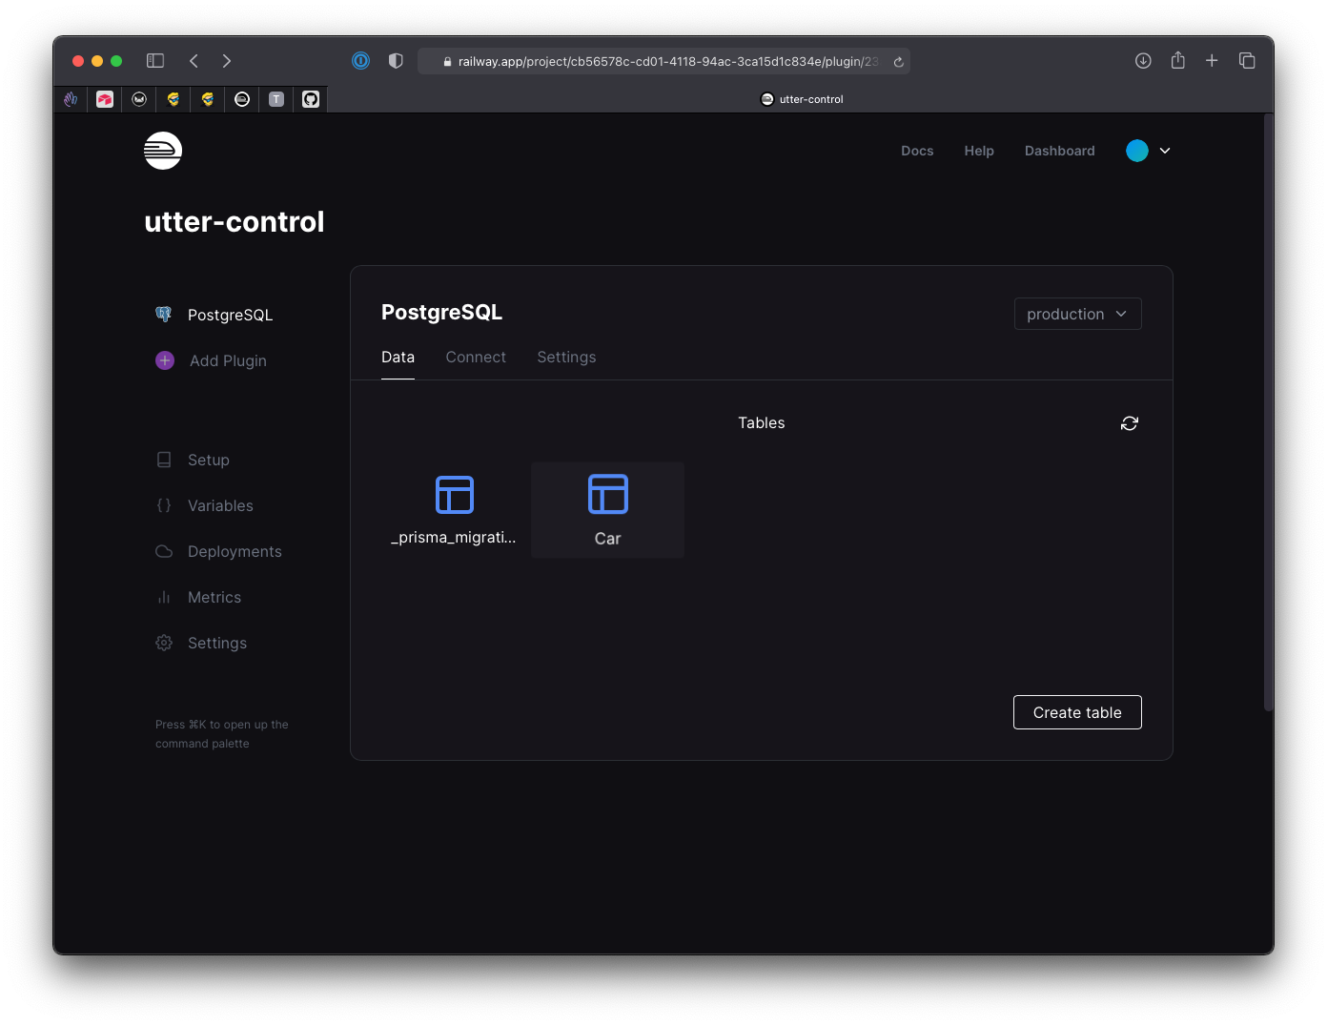The width and height of the screenshot is (1327, 1025).
Task: Open the _prisma_migrations table
Action: [x=454, y=510]
